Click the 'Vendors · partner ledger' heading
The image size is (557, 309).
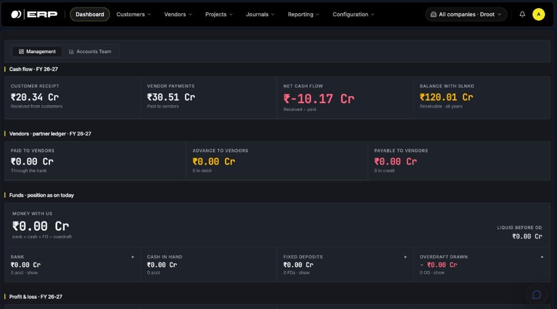click(x=50, y=134)
